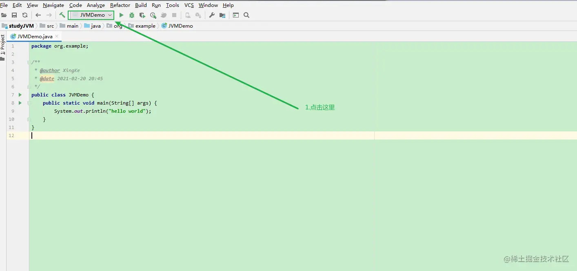Screen dimensions: 577x271
Task: Click the profiler run icon with clock
Action: coord(153,15)
